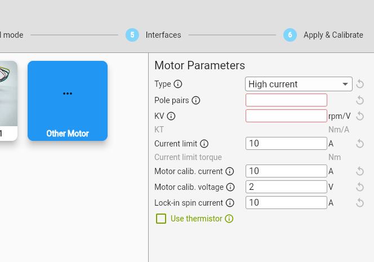Open Current limit info icon
This screenshot has height=262, width=374.
click(204, 144)
